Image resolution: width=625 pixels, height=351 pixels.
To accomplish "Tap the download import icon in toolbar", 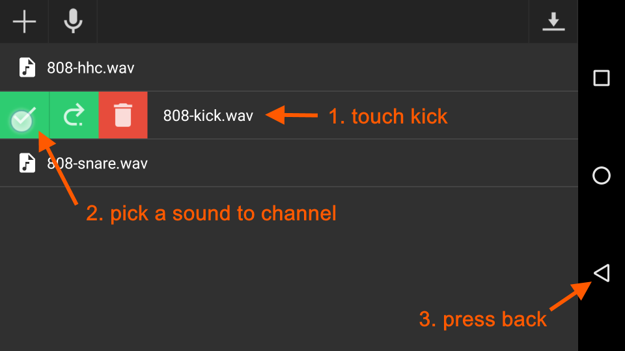I will pyautogui.click(x=553, y=22).
